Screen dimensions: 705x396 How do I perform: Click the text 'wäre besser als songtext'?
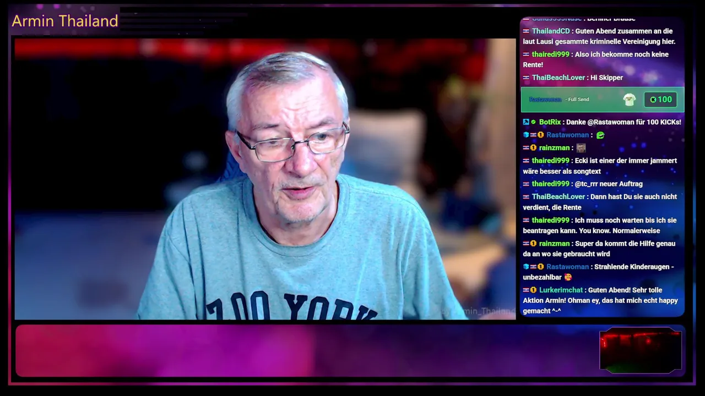tap(562, 172)
